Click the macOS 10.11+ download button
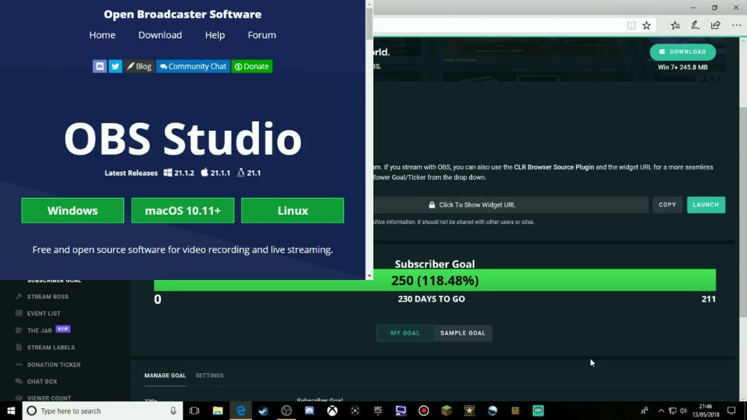 point(183,211)
